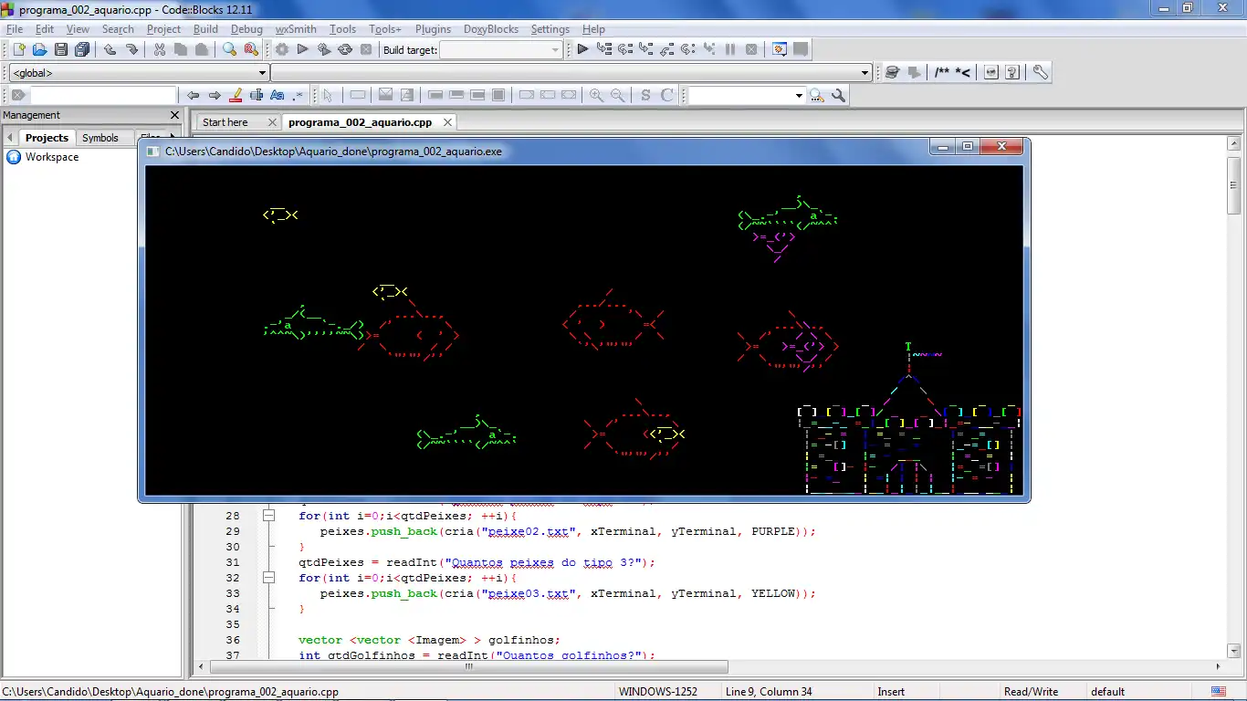Undo the last edit

[110, 49]
